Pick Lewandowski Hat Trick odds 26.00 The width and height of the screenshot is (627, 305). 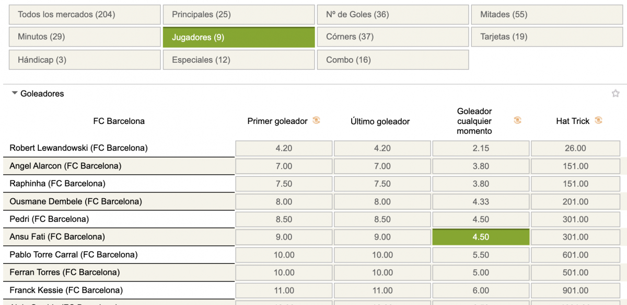[575, 148]
